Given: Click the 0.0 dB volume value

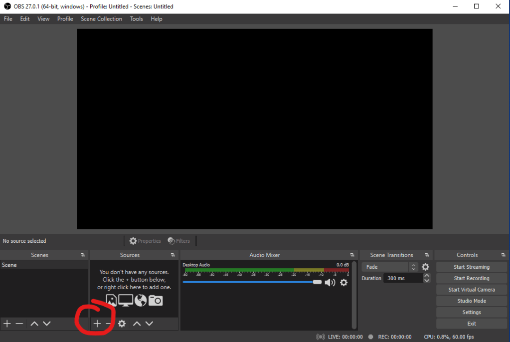Looking at the screenshot, I should click(342, 265).
